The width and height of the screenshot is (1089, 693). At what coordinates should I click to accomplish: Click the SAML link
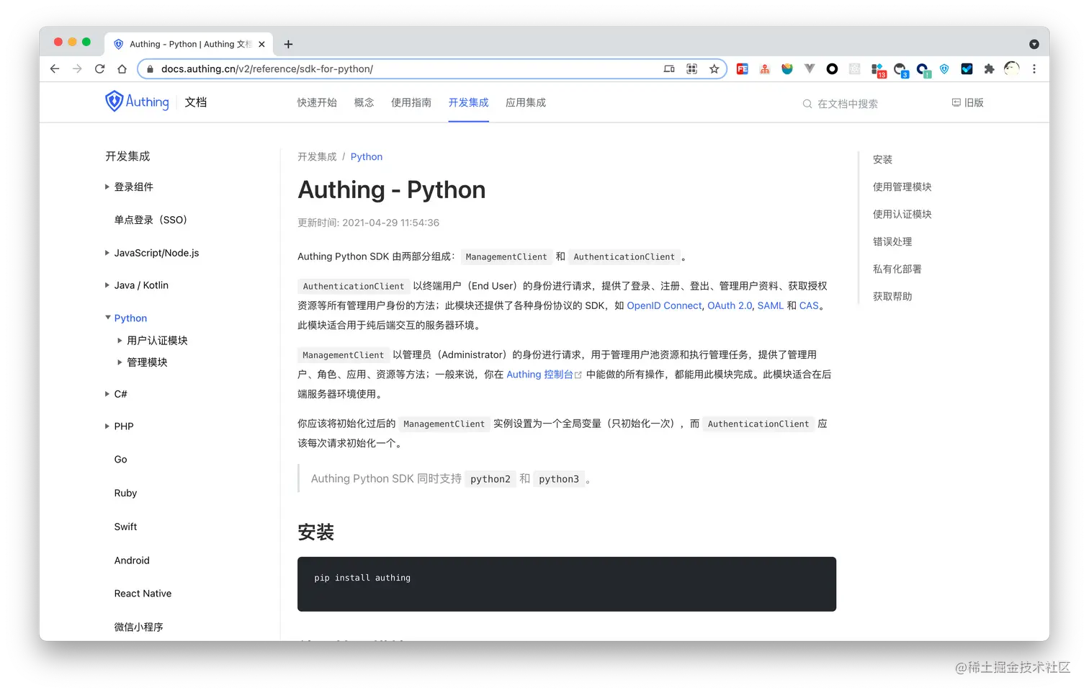coord(770,305)
